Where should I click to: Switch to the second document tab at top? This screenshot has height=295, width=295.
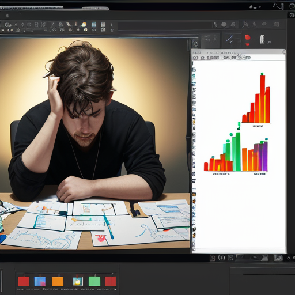[x=95, y=9]
